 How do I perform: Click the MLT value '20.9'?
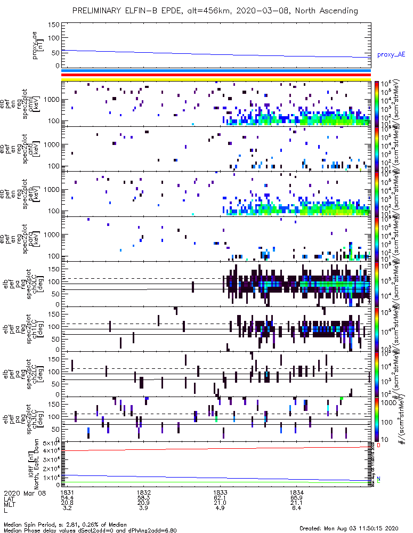[144, 503]
